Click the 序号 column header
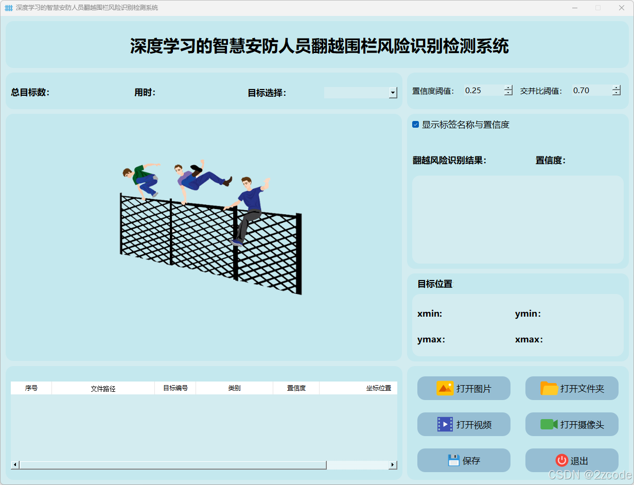 [31, 388]
